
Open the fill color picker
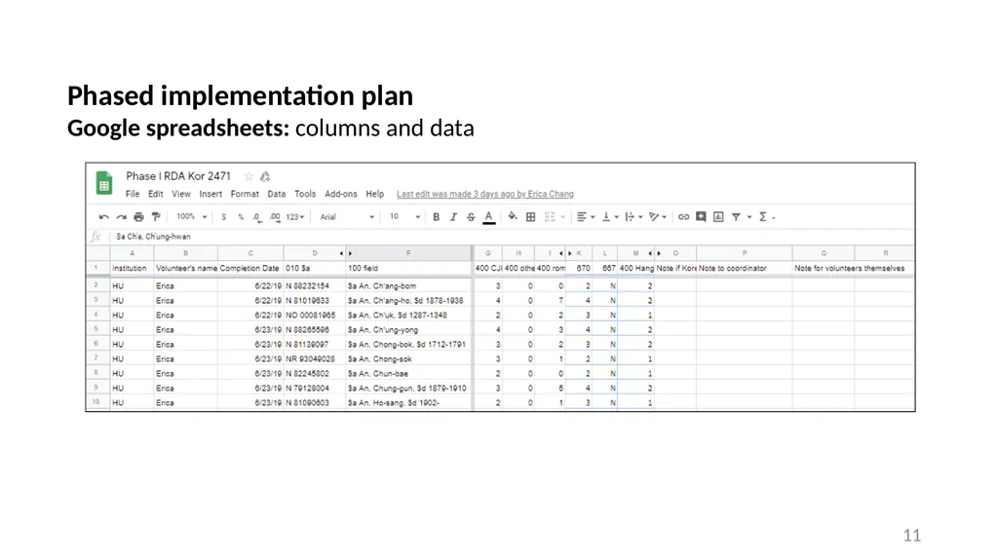(x=513, y=217)
